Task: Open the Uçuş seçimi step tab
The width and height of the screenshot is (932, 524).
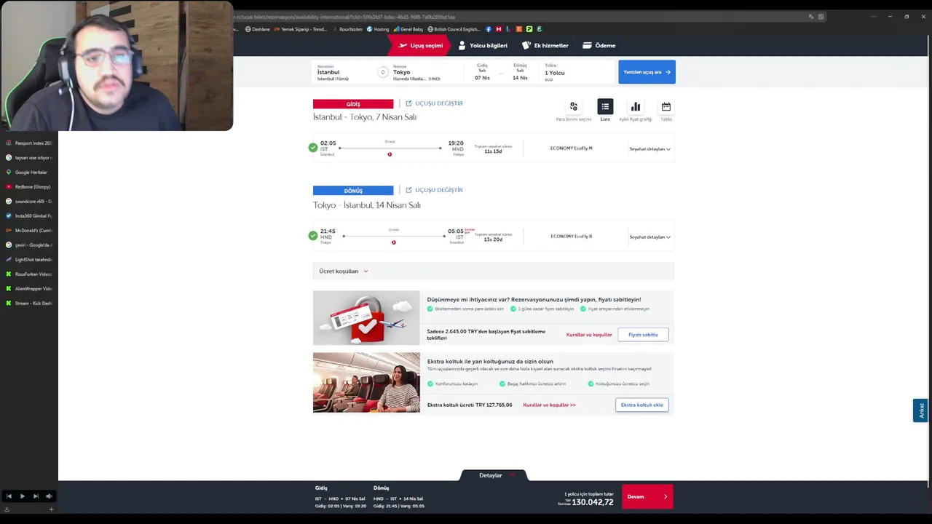Action: [x=419, y=45]
